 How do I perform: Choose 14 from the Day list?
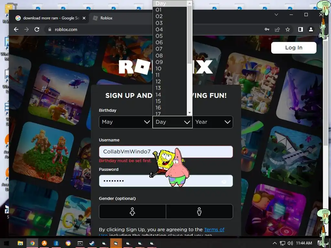(170, 95)
